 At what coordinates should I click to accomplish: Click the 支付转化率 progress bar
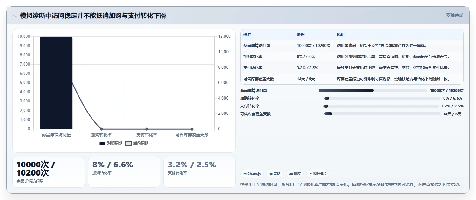[x=381, y=106]
